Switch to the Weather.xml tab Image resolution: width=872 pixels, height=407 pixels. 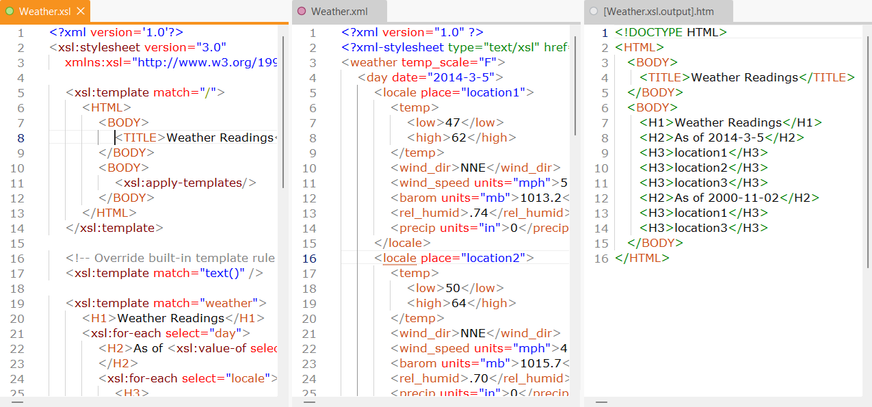[339, 12]
